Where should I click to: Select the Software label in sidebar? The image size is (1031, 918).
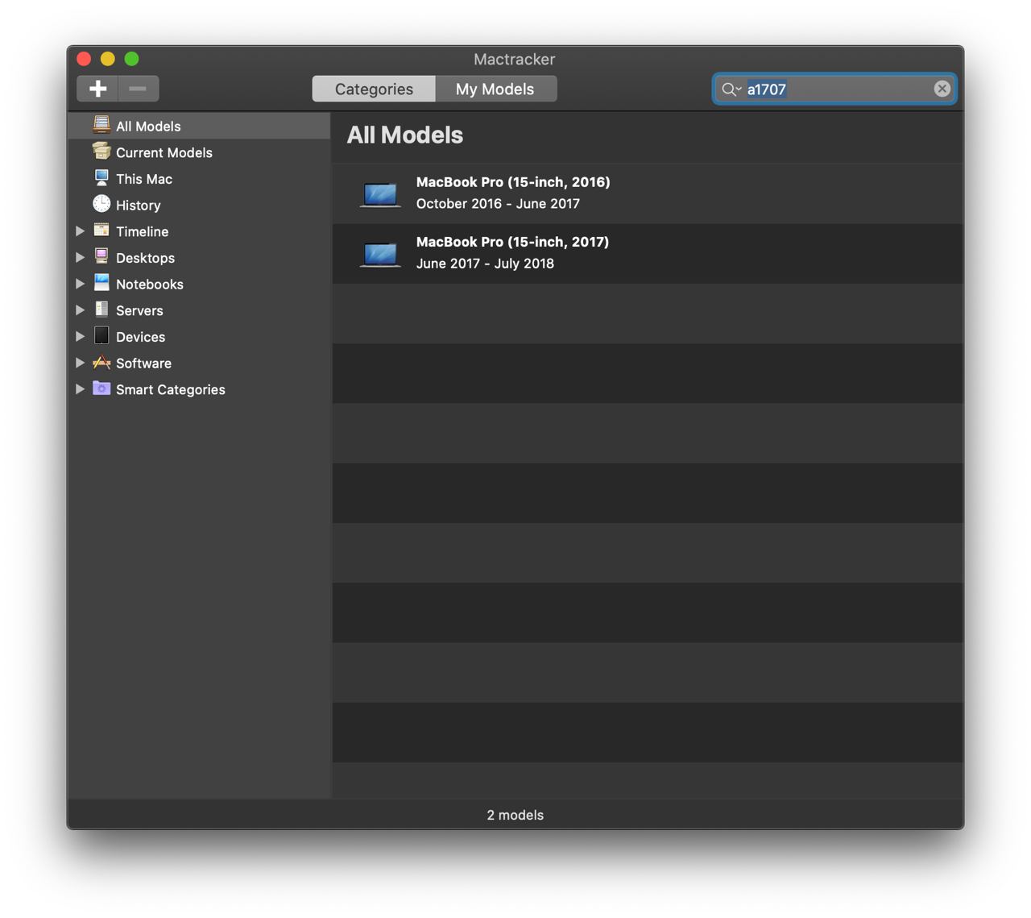143,363
